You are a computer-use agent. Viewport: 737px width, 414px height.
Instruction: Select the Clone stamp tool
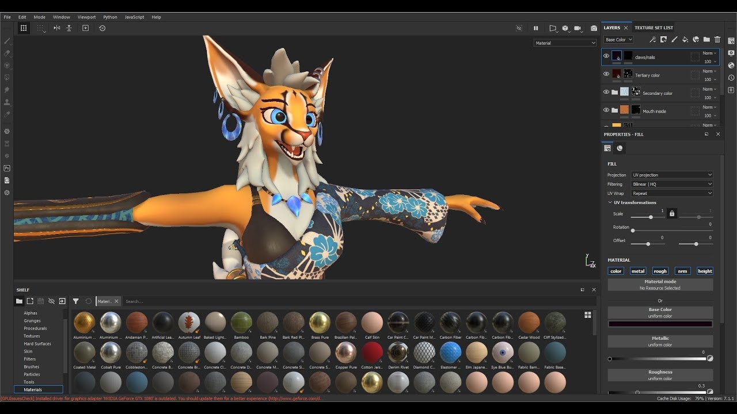click(x=7, y=102)
